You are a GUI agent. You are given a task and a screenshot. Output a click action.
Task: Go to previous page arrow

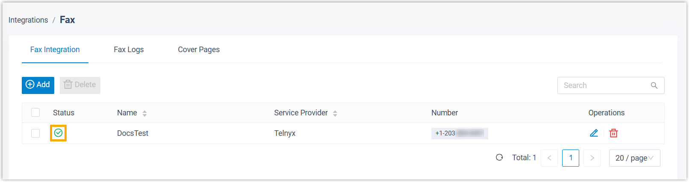[x=549, y=158]
